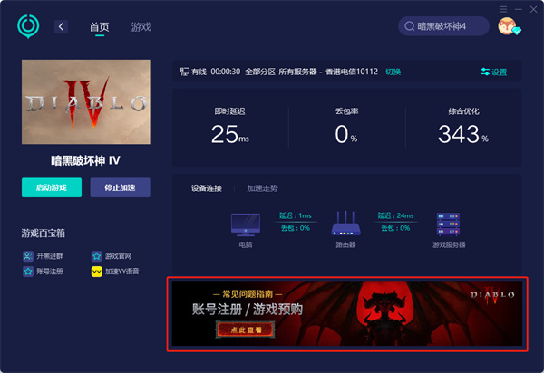Open the 账号注册 link
The image size is (544, 373).
click(50, 272)
